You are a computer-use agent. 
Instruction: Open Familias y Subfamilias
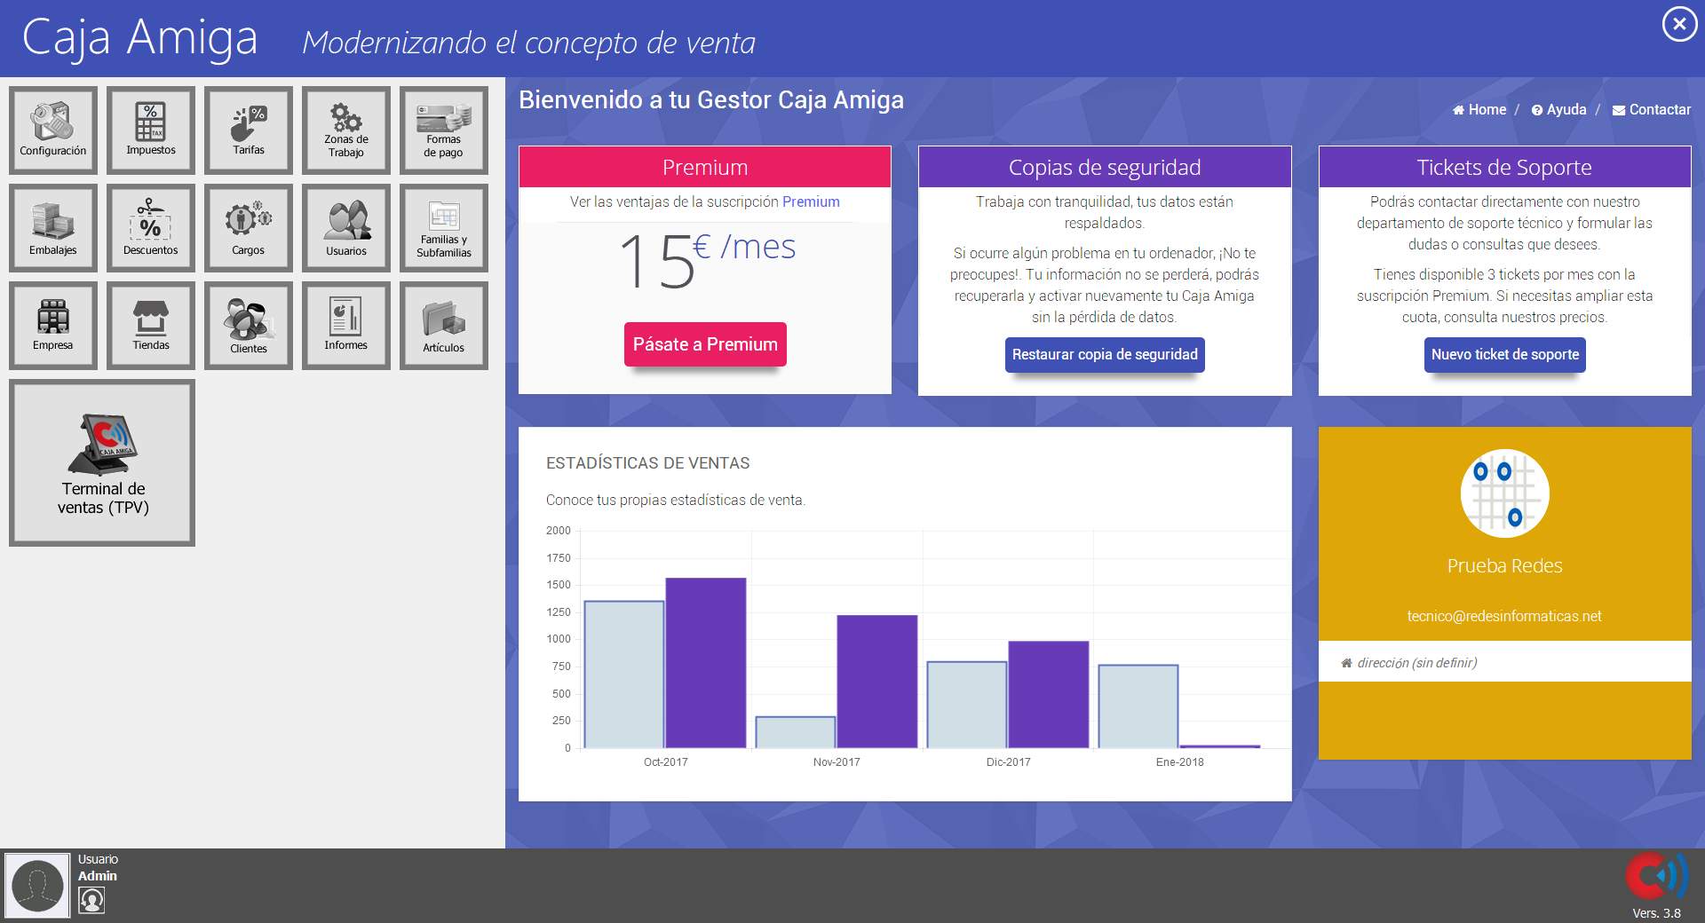tap(443, 227)
